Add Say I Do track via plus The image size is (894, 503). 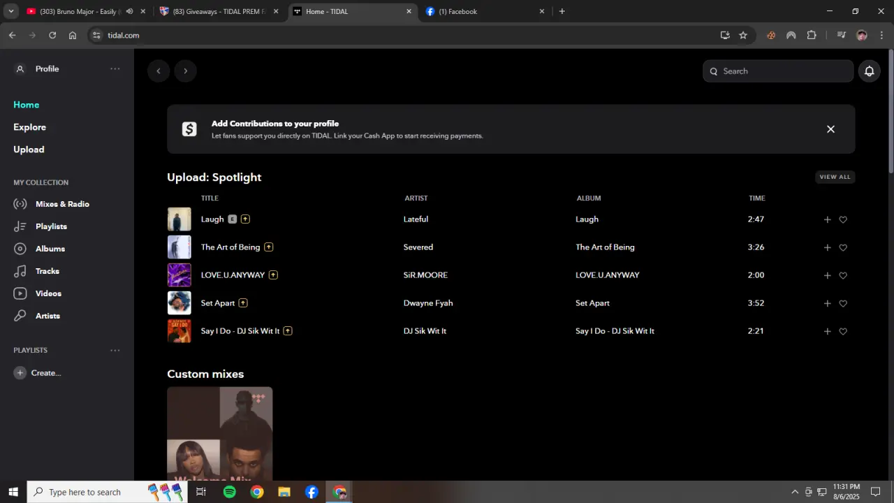coord(828,331)
